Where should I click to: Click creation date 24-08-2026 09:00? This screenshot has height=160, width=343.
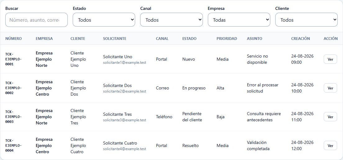coord(302,59)
